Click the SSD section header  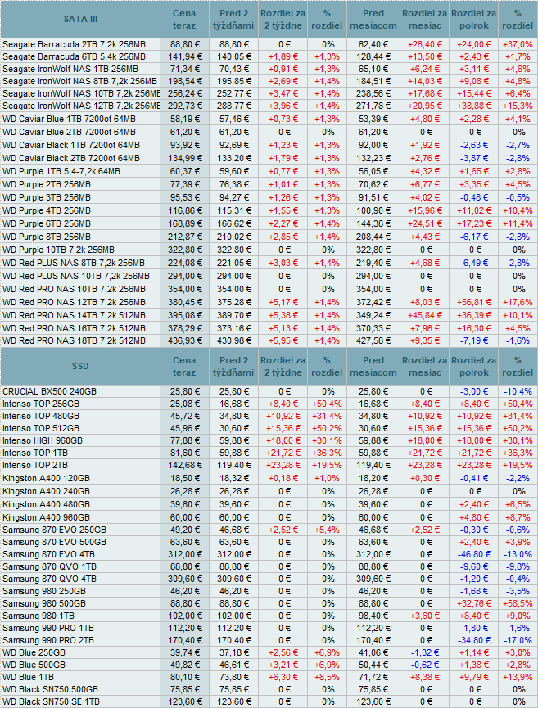tap(79, 366)
